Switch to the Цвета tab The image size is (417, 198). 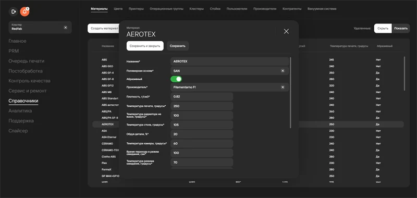(x=118, y=9)
